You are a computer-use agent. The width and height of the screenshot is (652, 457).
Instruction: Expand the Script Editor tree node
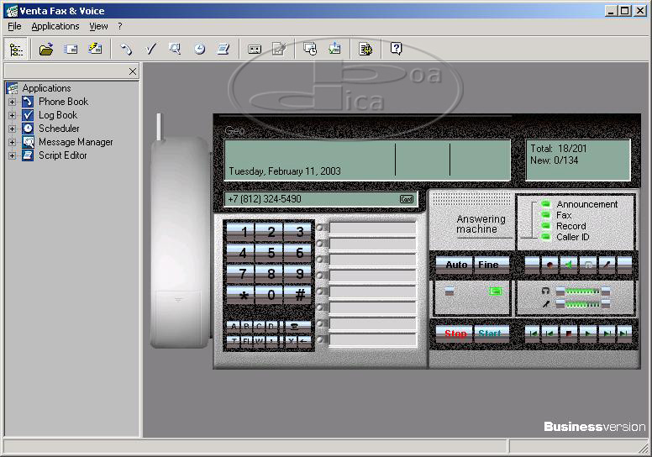tap(13, 155)
